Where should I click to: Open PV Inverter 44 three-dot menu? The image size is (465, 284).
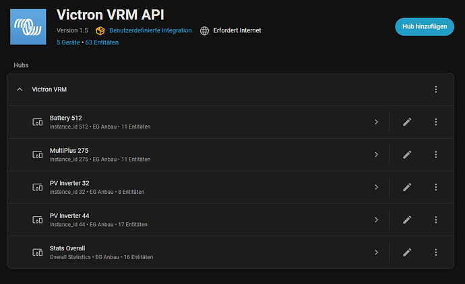click(436, 219)
